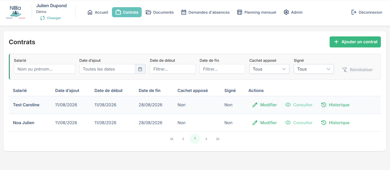Open the Admin settings menu
Image resolution: width=390 pixels, height=170 pixels.
293,12
